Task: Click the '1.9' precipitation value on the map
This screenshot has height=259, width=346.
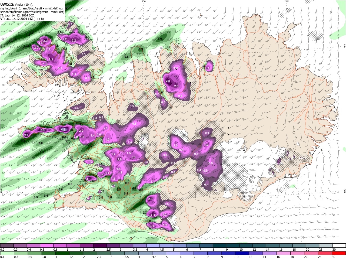Action: (x=41, y=43)
